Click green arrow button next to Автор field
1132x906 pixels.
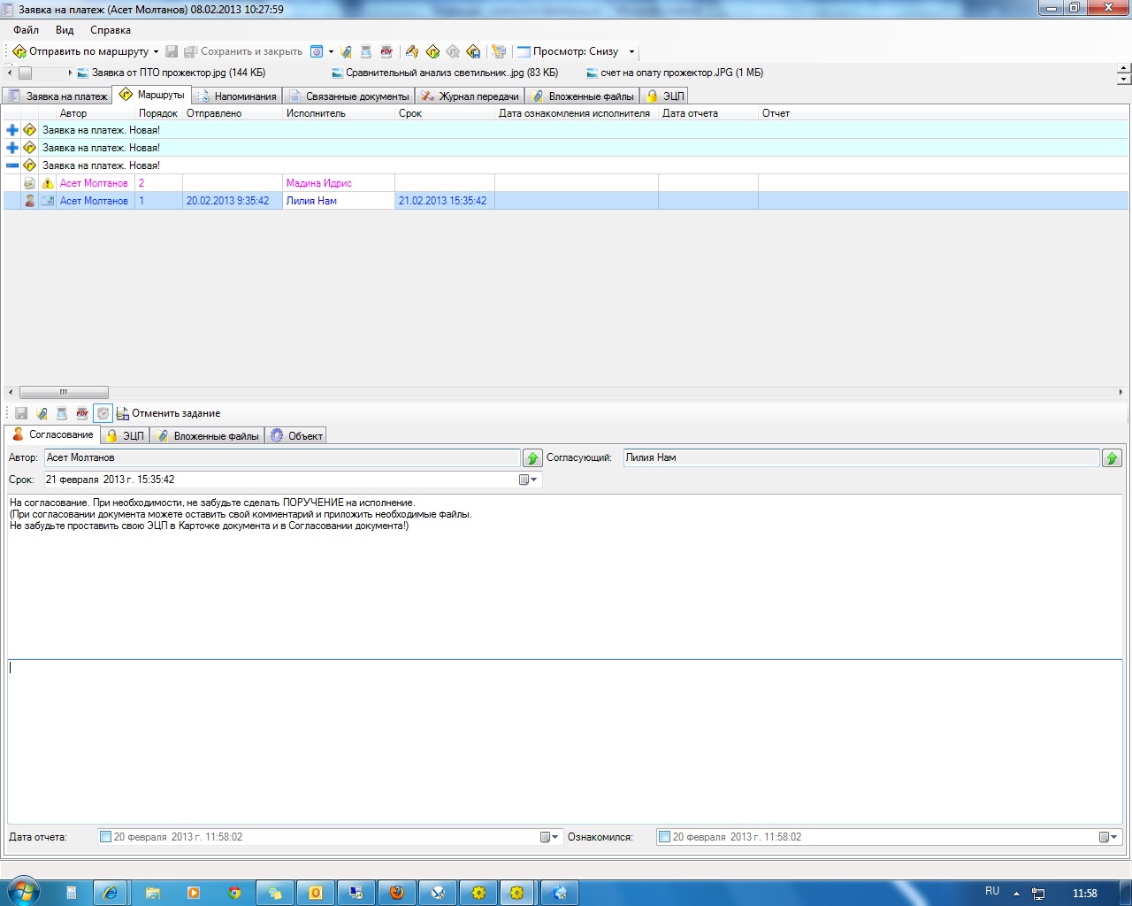tap(532, 458)
